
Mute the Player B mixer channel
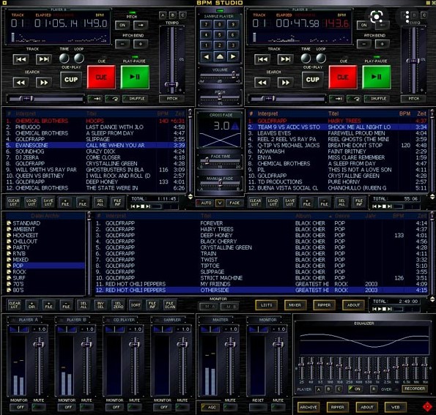(86, 407)
